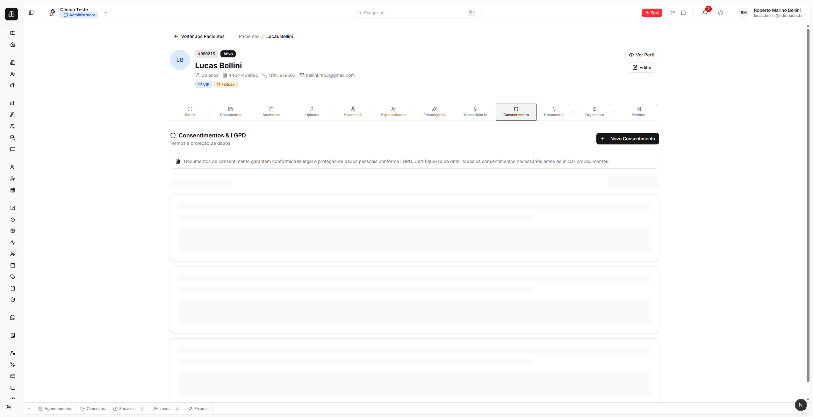Click the notes page icon in header
813x417 pixels.
click(683, 13)
